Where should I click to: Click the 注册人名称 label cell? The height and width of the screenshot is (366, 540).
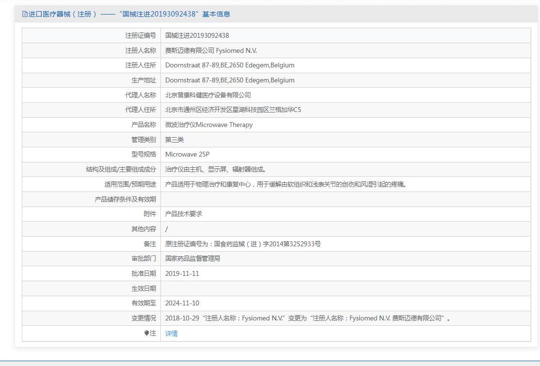tap(141, 50)
